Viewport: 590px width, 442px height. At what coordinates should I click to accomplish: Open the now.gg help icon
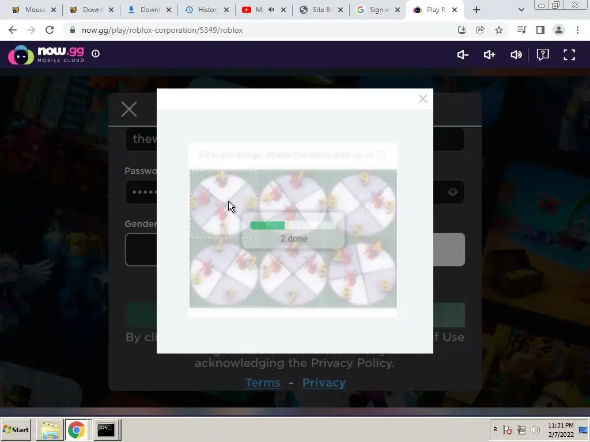(543, 55)
